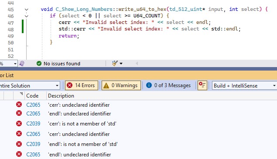Toggle the 0 of 3 Messages filter
This screenshot has width=277, height=159.
click(x=169, y=85)
